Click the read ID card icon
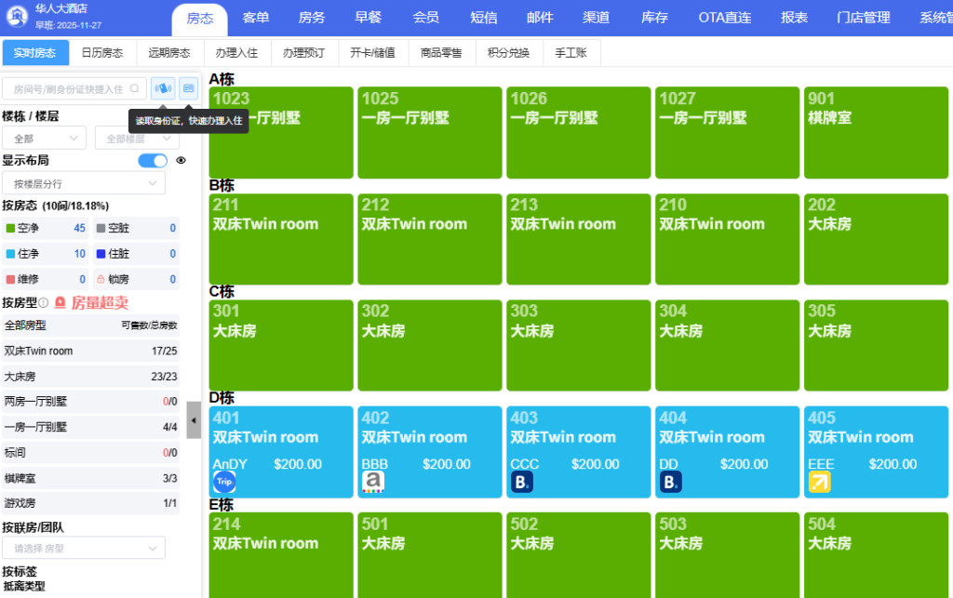 pos(163,88)
